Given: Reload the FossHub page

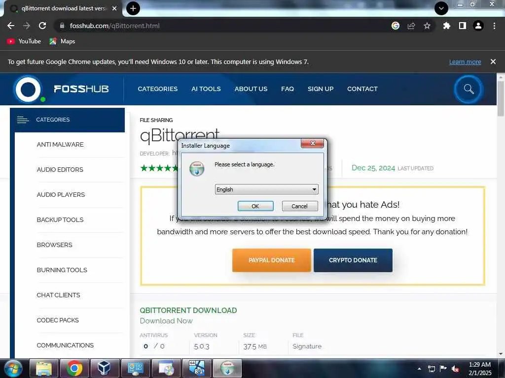Looking at the screenshot, I should coord(42,26).
